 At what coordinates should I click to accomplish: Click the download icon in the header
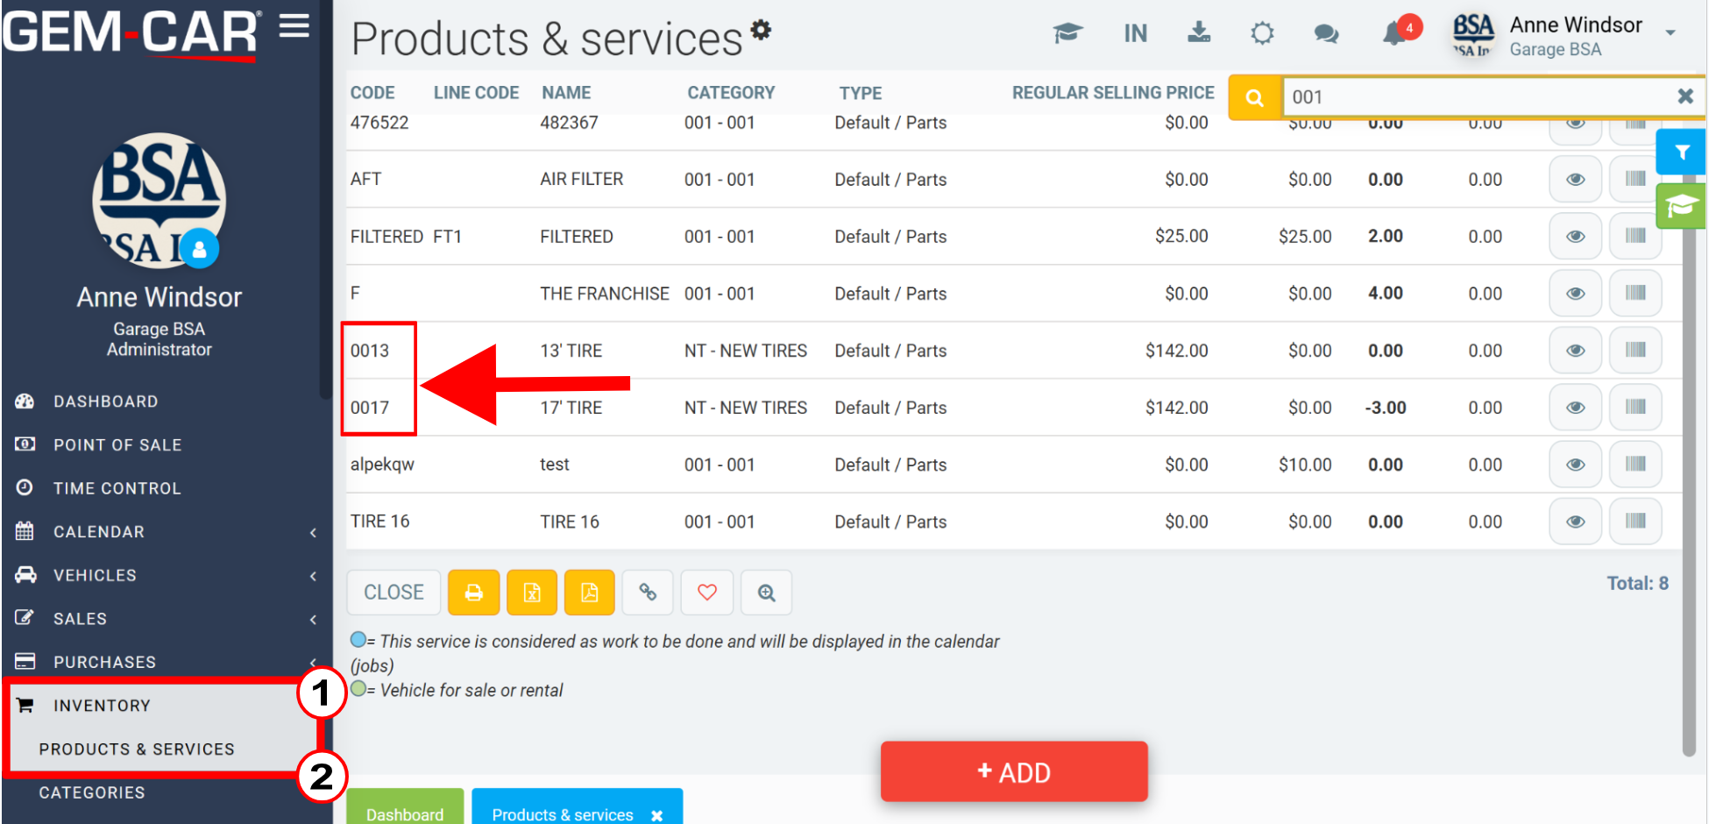click(x=1199, y=33)
